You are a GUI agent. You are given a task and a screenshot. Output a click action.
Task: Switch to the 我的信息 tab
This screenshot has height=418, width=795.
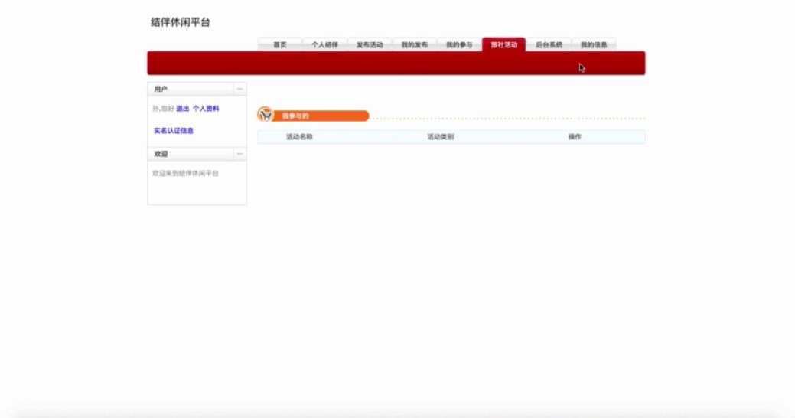594,44
